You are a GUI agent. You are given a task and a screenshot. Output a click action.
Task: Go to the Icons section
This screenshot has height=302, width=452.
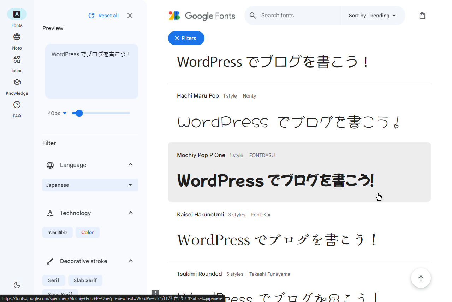click(17, 63)
